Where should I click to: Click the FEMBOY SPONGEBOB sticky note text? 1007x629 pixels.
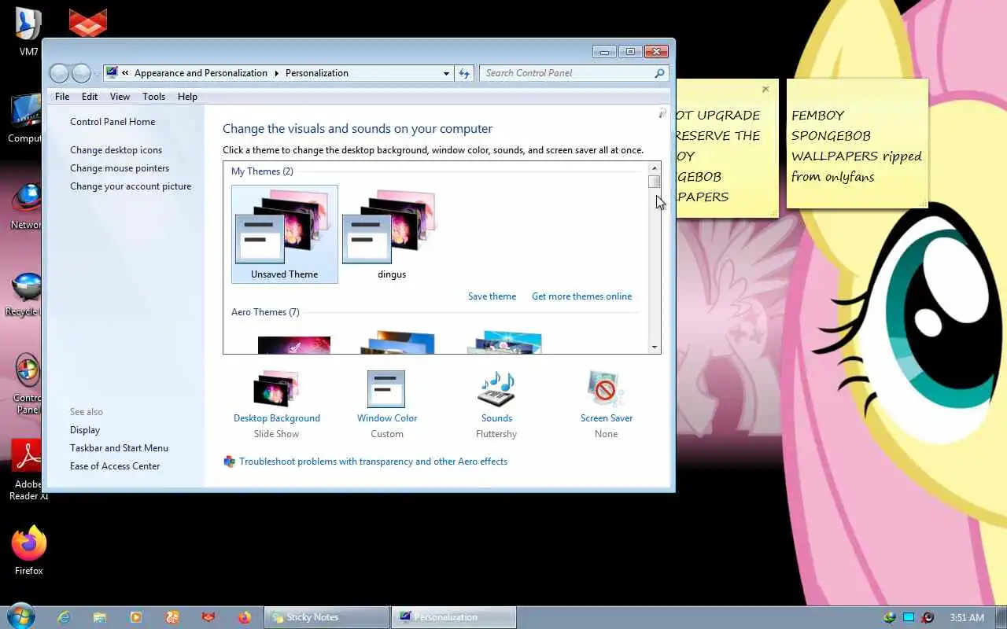point(857,145)
